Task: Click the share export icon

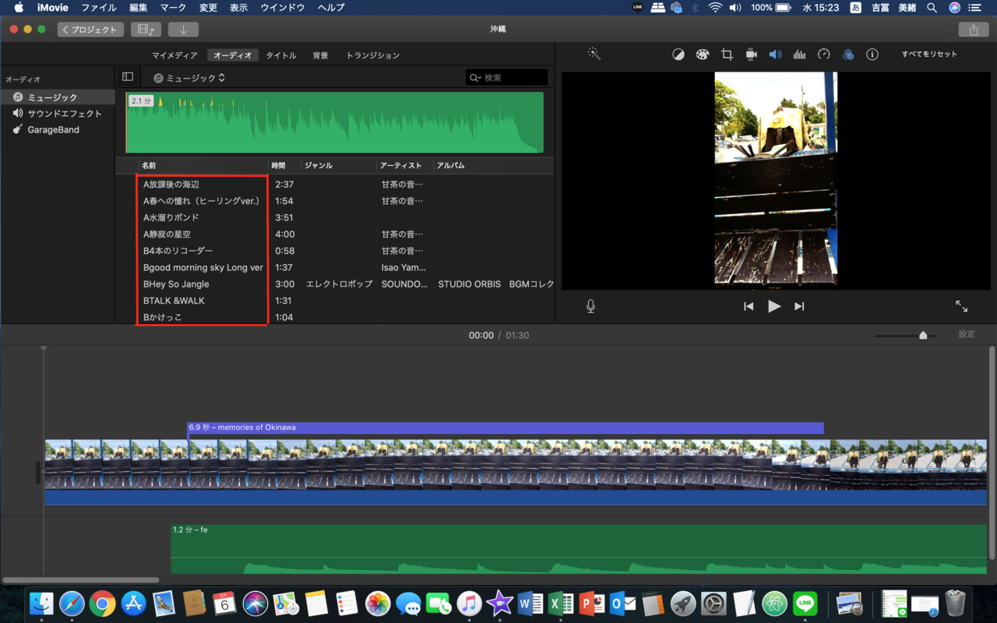Action: coord(973,30)
